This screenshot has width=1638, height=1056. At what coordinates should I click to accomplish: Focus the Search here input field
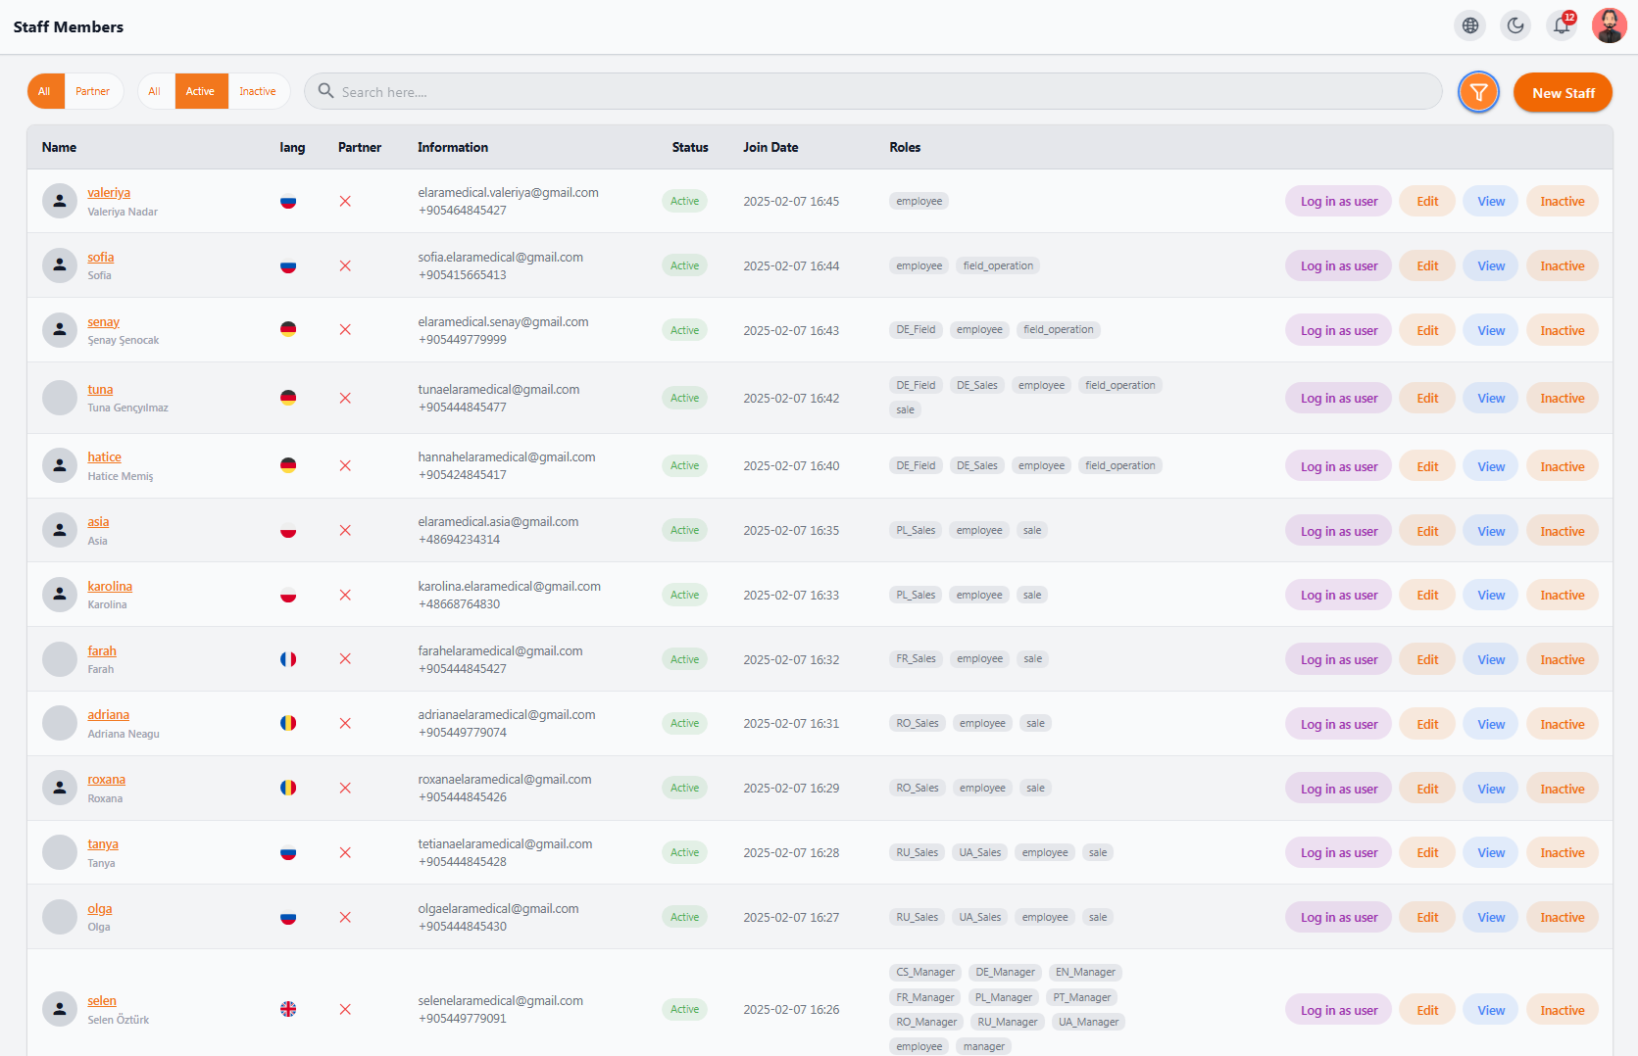[872, 91]
